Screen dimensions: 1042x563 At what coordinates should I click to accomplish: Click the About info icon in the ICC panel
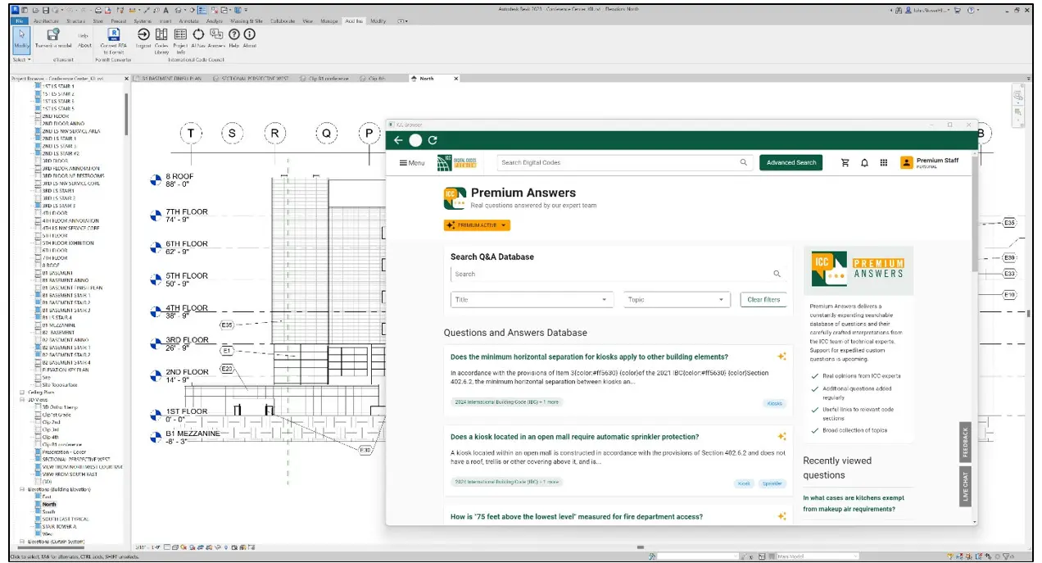pyautogui.click(x=249, y=34)
